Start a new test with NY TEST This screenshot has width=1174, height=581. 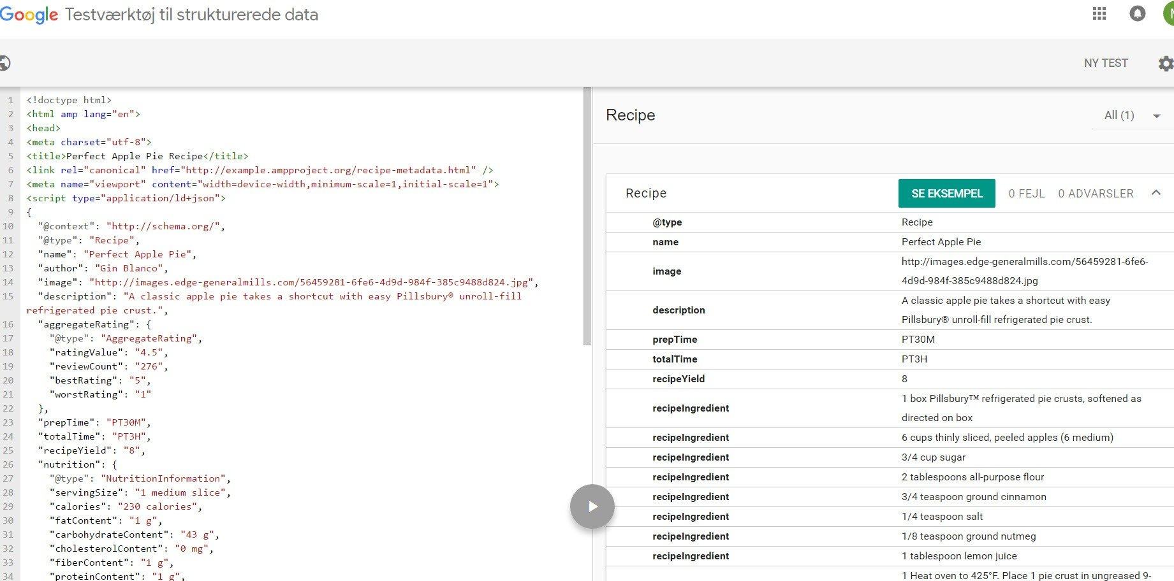pos(1106,63)
